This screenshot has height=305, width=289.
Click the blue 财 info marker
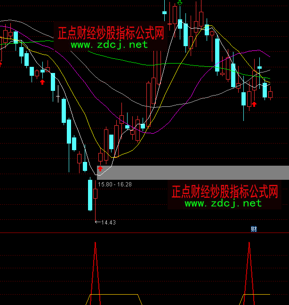tap(254, 229)
